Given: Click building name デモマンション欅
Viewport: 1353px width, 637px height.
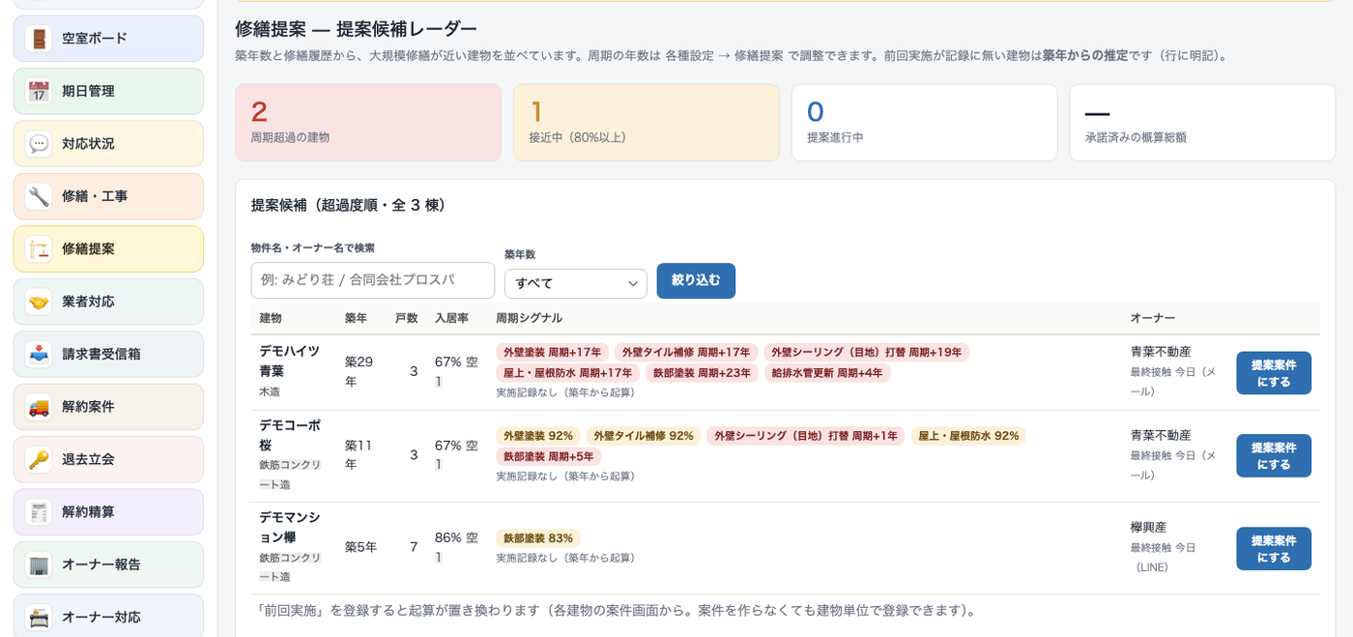Looking at the screenshot, I should click(x=290, y=527).
